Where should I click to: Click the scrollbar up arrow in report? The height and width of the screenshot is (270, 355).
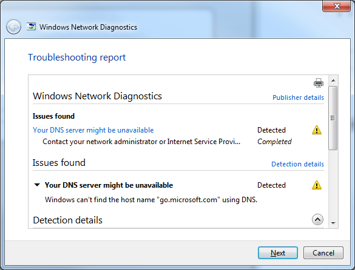[x=333, y=81]
